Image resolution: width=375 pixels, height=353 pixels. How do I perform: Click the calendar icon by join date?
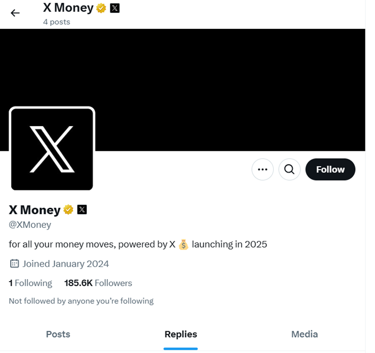pos(14,263)
